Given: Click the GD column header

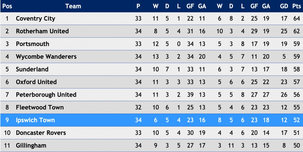Looking at the screenshot, I should tap(284, 6).
